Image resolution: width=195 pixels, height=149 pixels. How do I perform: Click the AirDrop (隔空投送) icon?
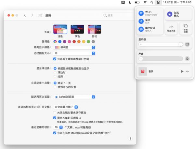tap(141, 29)
